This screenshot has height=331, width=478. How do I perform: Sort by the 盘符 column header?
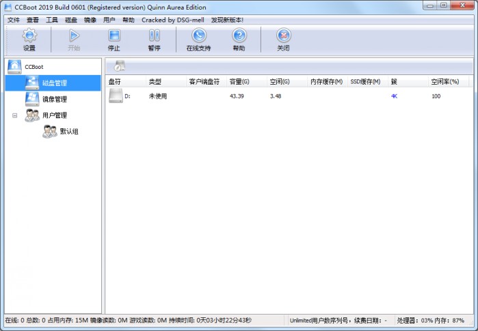tap(126, 81)
